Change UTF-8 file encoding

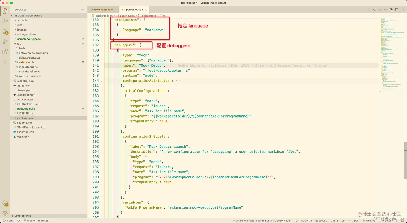[334, 221]
